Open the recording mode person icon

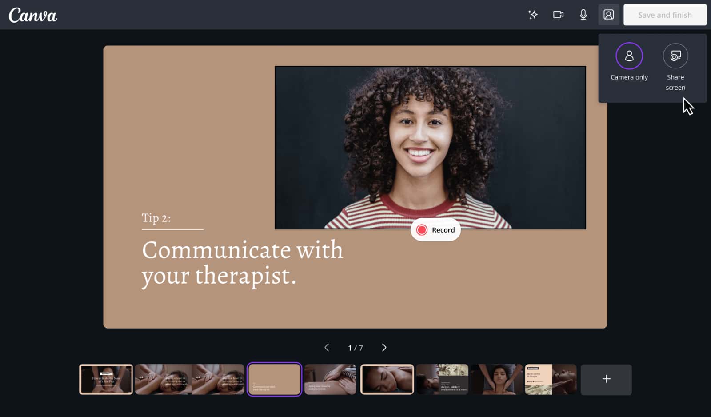click(608, 15)
